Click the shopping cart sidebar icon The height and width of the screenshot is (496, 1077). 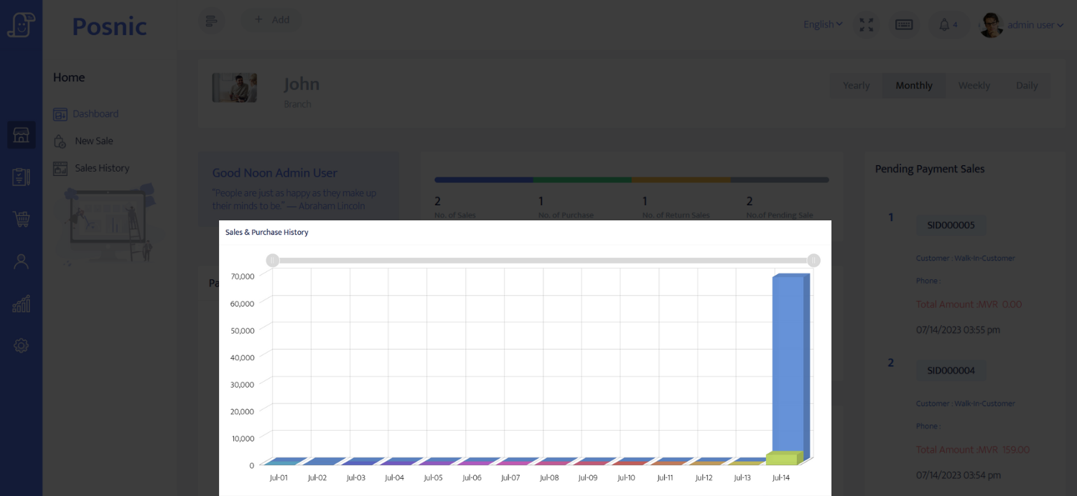point(21,220)
